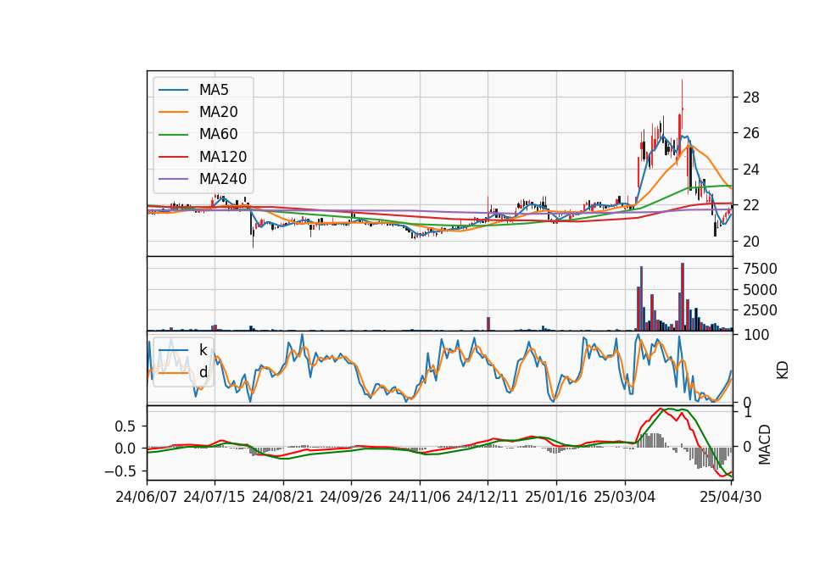Click the red MA120 legend line sample
Image resolution: width=814 pixels, height=585 pixels.
coord(173,157)
